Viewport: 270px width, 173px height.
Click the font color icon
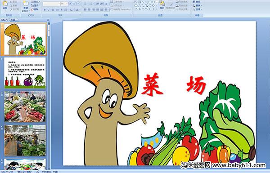click(x=77, y=10)
